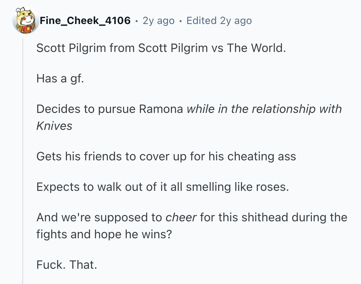361x284 pixels.
Task: Click the italic word "Knives"
Action: [54, 126]
